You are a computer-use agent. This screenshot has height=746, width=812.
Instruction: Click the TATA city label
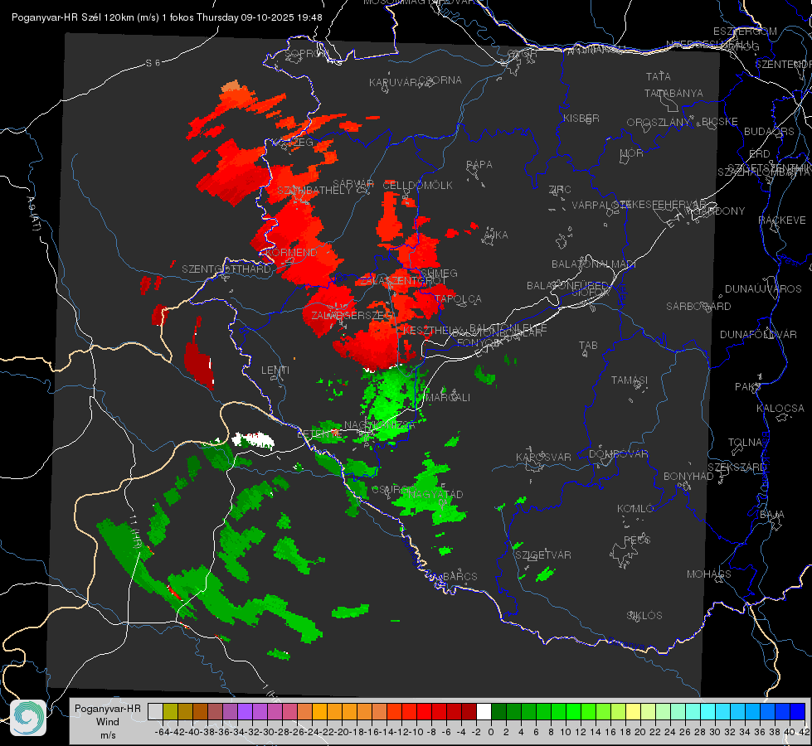[659, 76]
